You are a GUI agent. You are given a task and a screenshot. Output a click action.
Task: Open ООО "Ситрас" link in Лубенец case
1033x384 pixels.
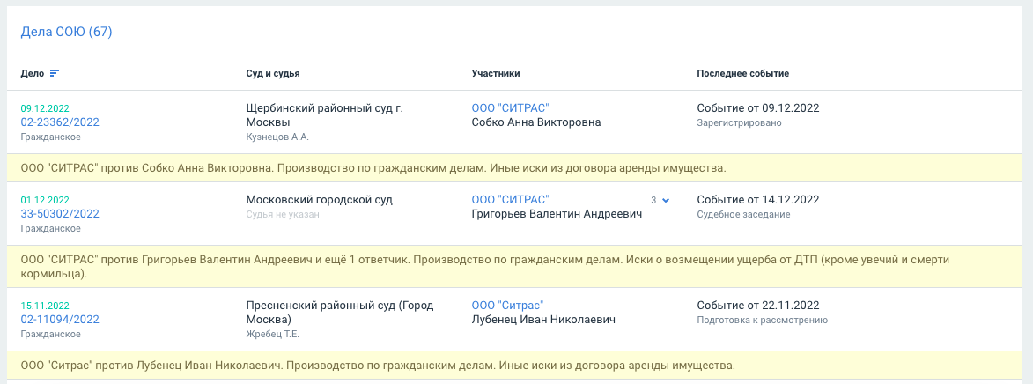pos(508,305)
